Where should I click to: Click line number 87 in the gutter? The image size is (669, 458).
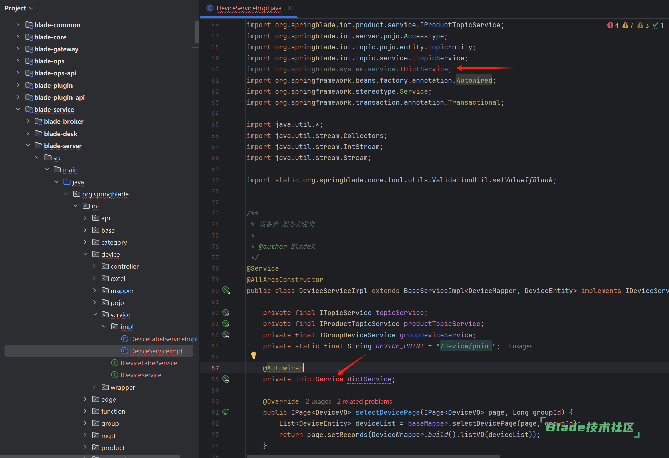coord(215,368)
